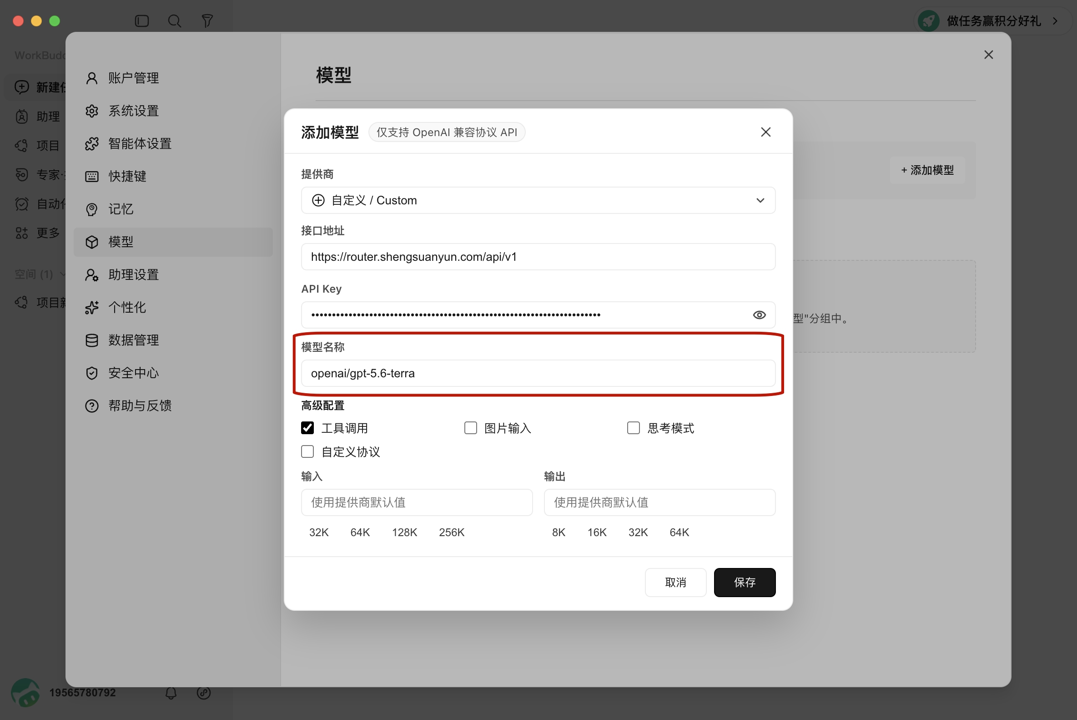Select the 128K input preset

tap(404, 532)
